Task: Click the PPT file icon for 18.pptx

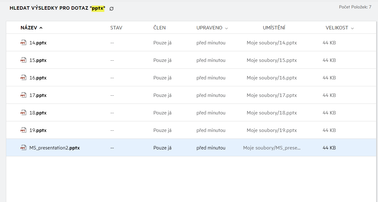Action: tap(23, 113)
